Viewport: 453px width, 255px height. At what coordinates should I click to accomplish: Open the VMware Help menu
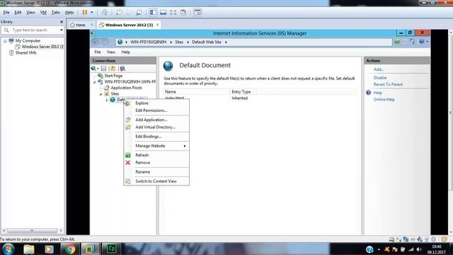pyautogui.click(x=69, y=13)
